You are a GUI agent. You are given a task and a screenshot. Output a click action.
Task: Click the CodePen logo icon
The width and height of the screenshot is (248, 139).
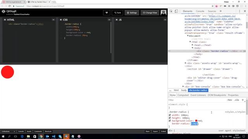click(x=3, y=11)
